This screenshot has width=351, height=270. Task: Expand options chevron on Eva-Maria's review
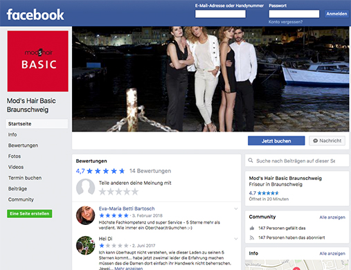(236, 208)
